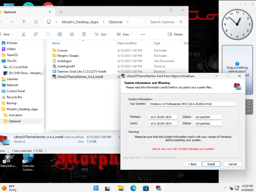This screenshot has width=256, height=192.
Task: Toggle the Details pane button
Action: pyautogui.click(x=175, y=34)
